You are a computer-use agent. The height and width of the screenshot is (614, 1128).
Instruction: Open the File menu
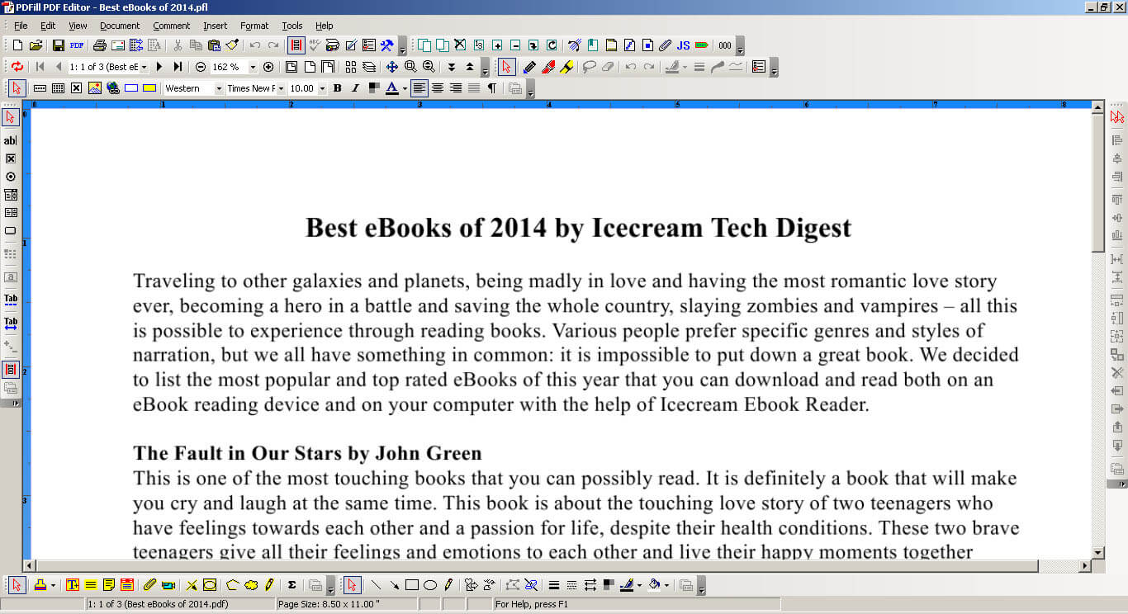(21, 26)
